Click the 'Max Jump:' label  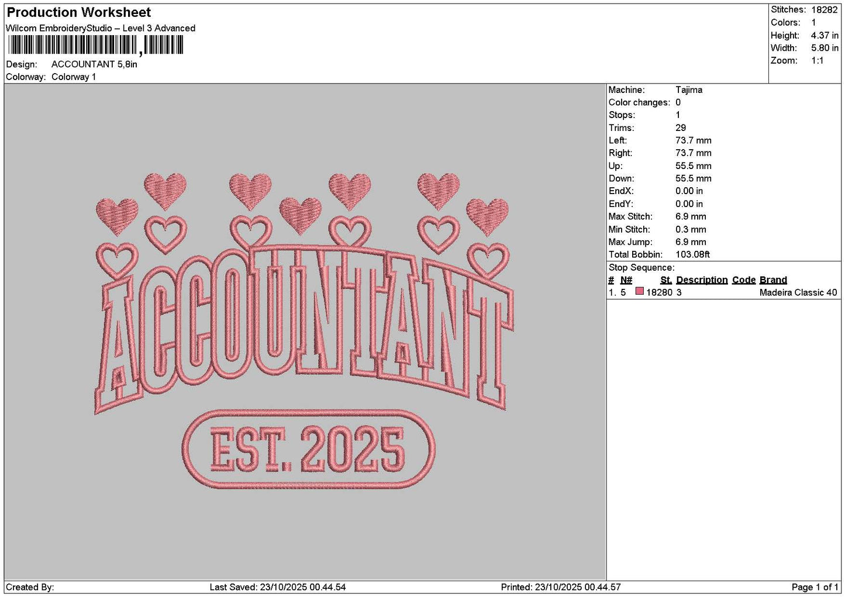tap(630, 242)
